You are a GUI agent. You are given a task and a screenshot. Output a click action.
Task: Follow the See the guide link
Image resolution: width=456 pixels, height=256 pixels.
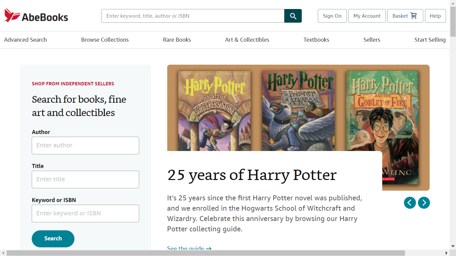click(x=189, y=248)
